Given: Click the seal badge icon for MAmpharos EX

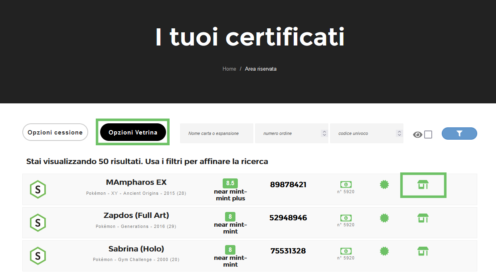Looking at the screenshot, I should [384, 184].
